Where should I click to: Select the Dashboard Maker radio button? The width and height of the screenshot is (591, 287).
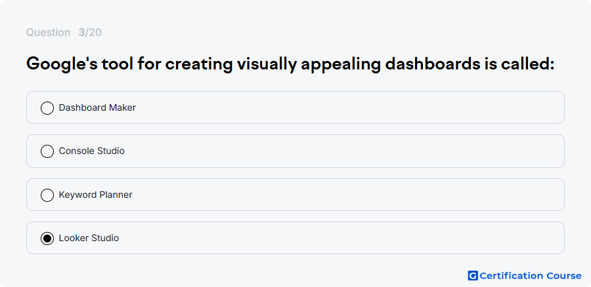[x=47, y=108]
